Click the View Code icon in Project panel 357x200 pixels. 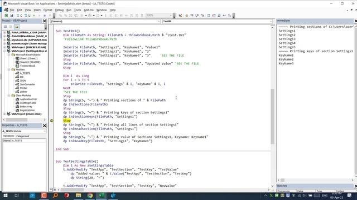[x=5, y=27]
